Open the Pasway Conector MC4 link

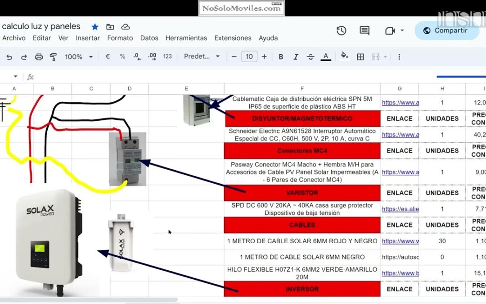pos(400,172)
